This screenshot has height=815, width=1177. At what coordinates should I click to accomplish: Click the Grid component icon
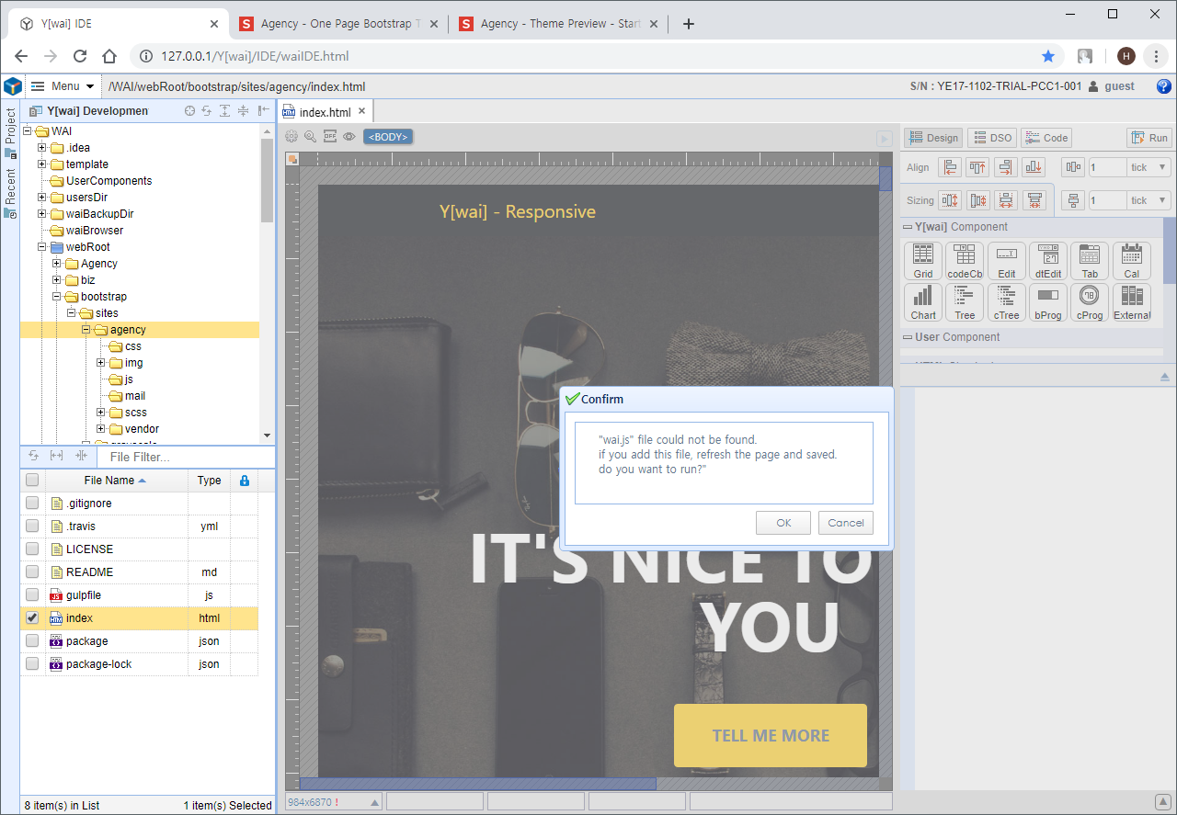coord(923,261)
